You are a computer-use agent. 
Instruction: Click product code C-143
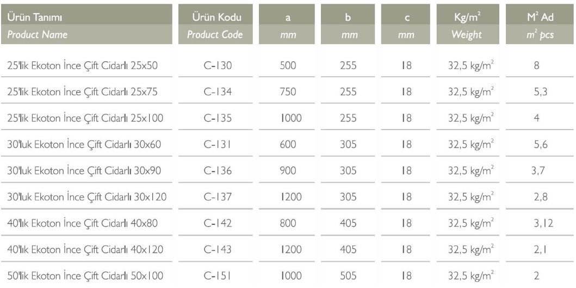coord(218,250)
